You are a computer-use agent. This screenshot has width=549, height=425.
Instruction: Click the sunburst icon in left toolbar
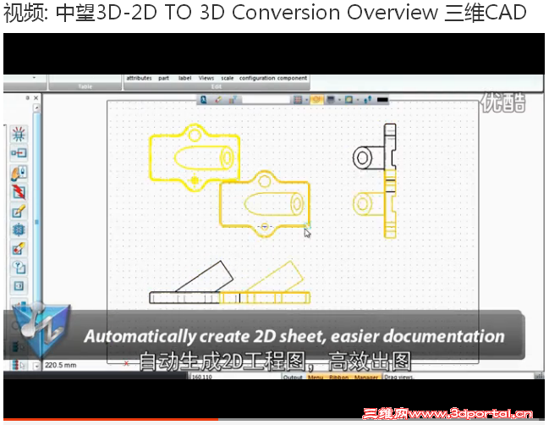point(19,135)
